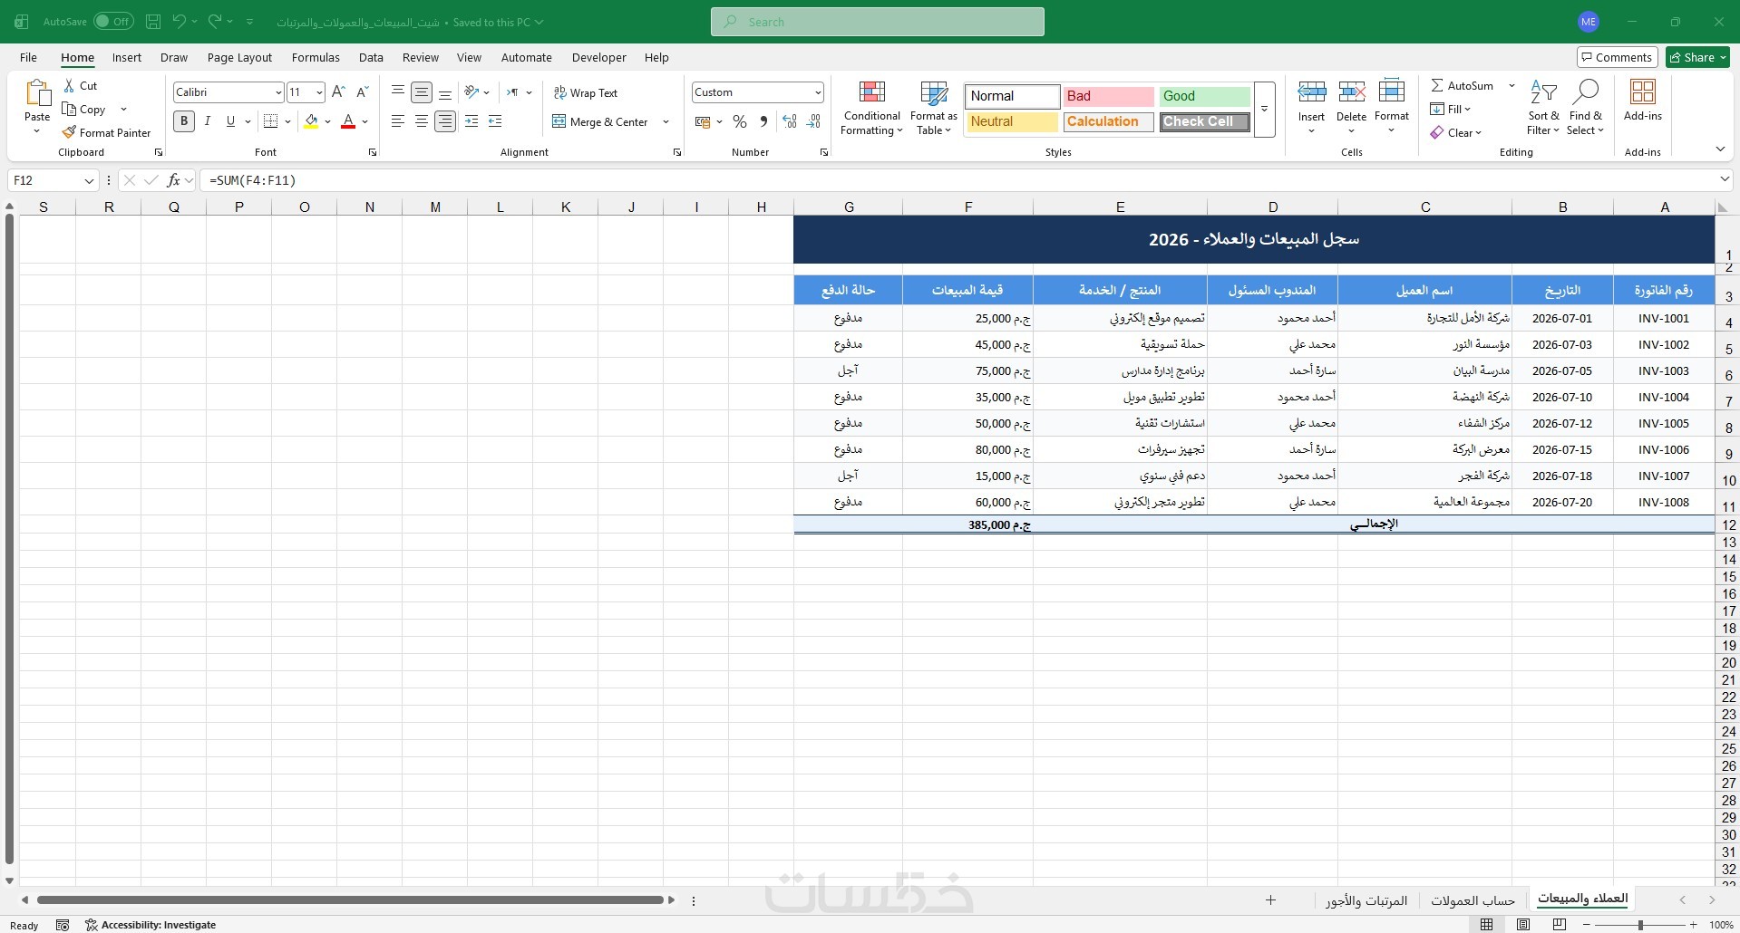
Task: Expand the formula bar
Action: (x=1724, y=180)
